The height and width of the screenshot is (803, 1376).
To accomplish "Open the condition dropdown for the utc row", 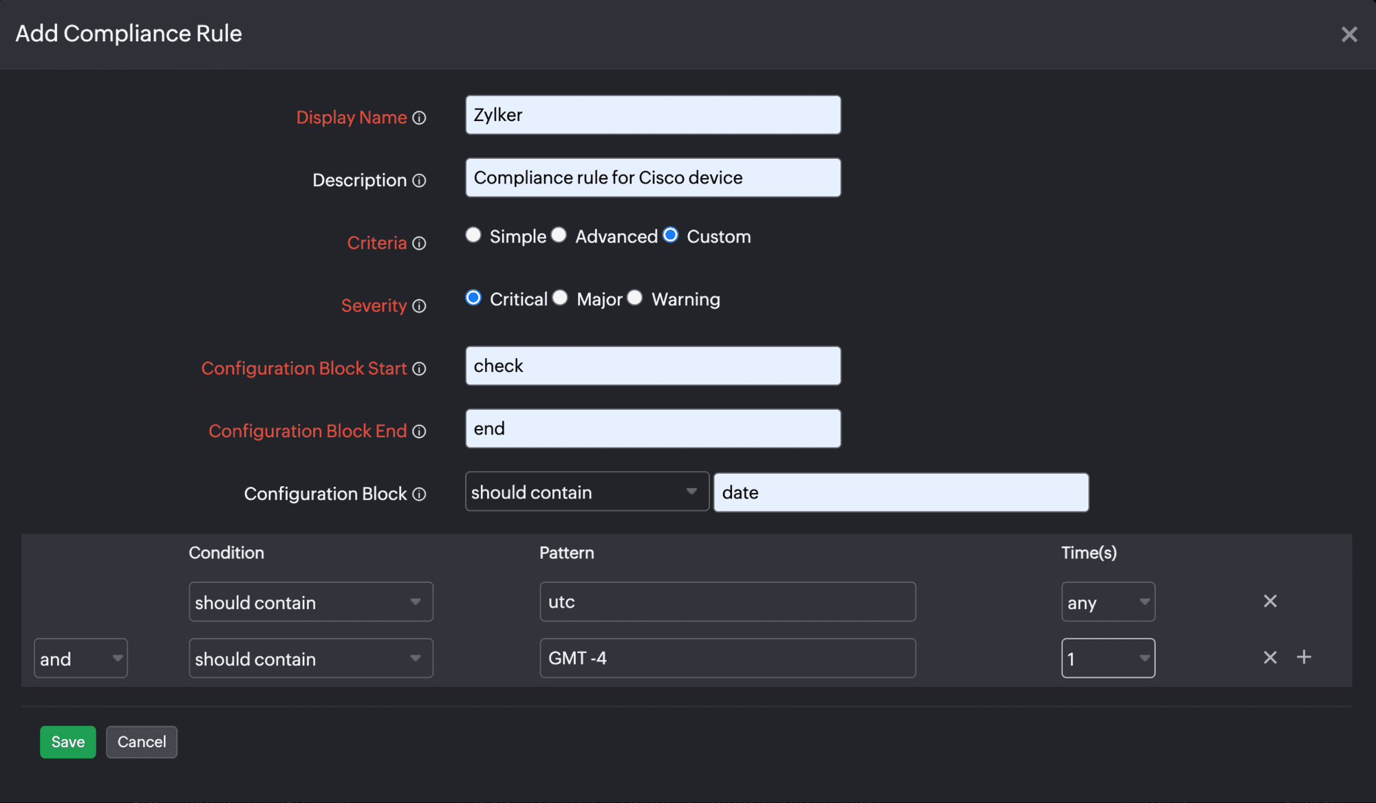I will (x=310, y=602).
